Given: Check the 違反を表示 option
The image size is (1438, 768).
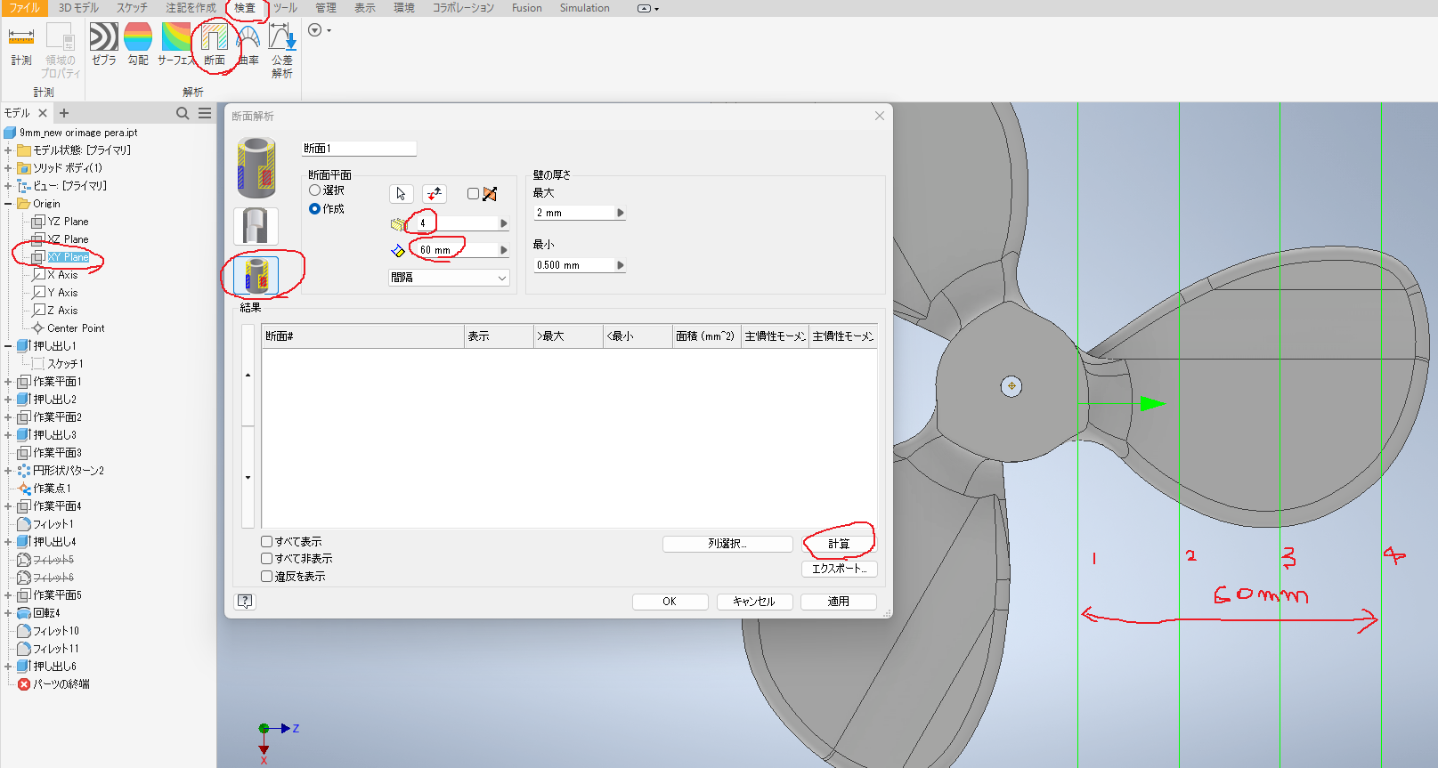Looking at the screenshot, I should (x=266, y=576).
